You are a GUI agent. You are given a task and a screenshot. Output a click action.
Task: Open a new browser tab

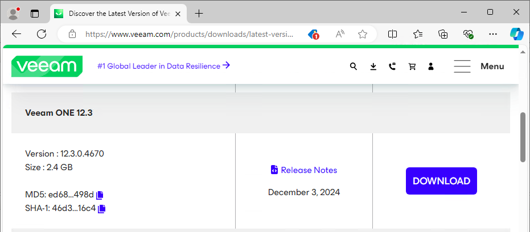[x=199, y=14]
